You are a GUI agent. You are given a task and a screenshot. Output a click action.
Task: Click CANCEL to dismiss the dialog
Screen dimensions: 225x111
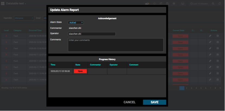click(x=129, y=102)
